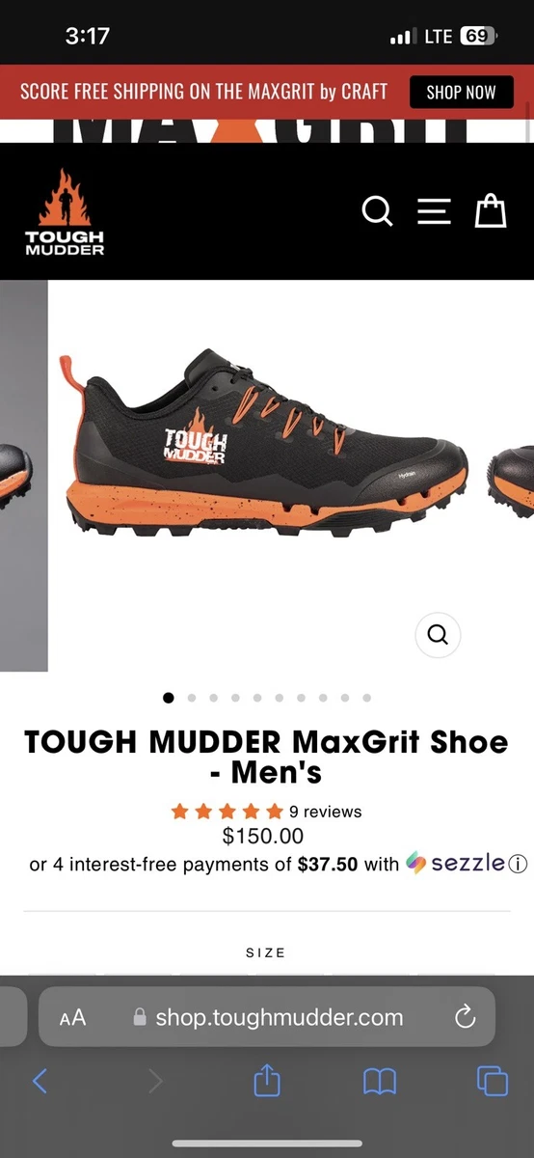This screenshot has width=534, height=1158.
Task: Go back using the browser arrow
Action: point(40,1081)
